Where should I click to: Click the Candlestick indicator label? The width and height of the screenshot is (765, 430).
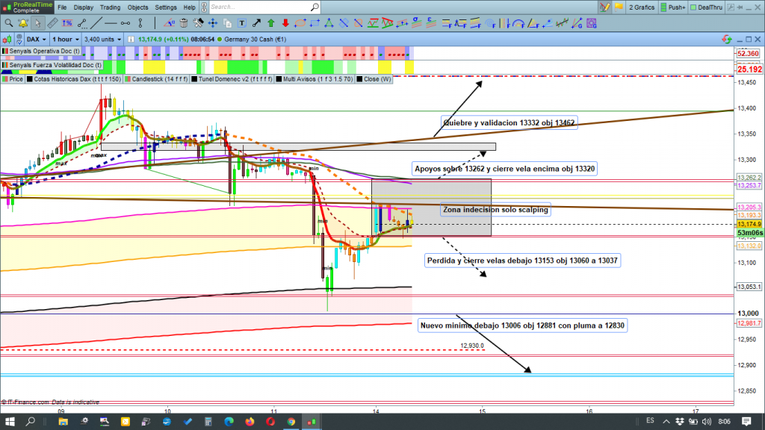pos(155,78)
